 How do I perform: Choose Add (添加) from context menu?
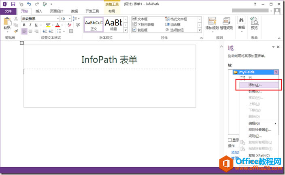pyautogui.click(x=255, y=85)
